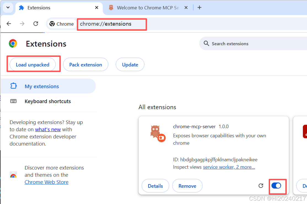The image size is (307, 204).
Task: Toggle chrome-mcp-server extension off
Action: point(276,186)
